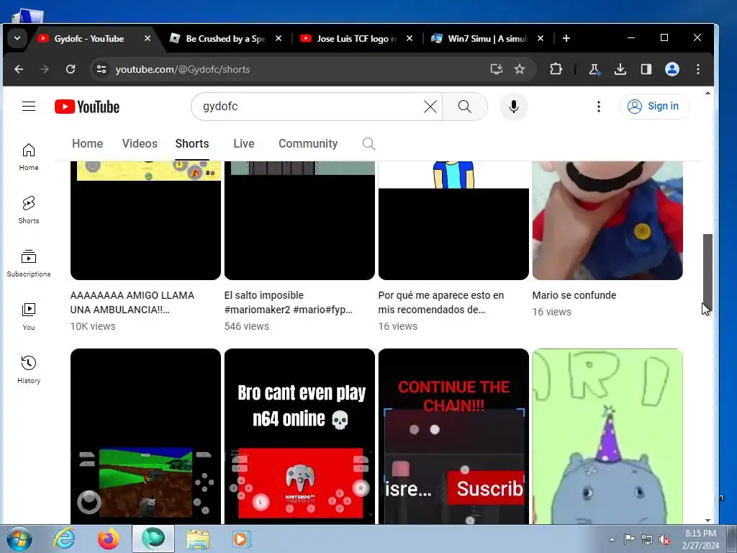737x553 pixels.
Task: Open the browser profile avatar
Action: click(x=672, y=69)
